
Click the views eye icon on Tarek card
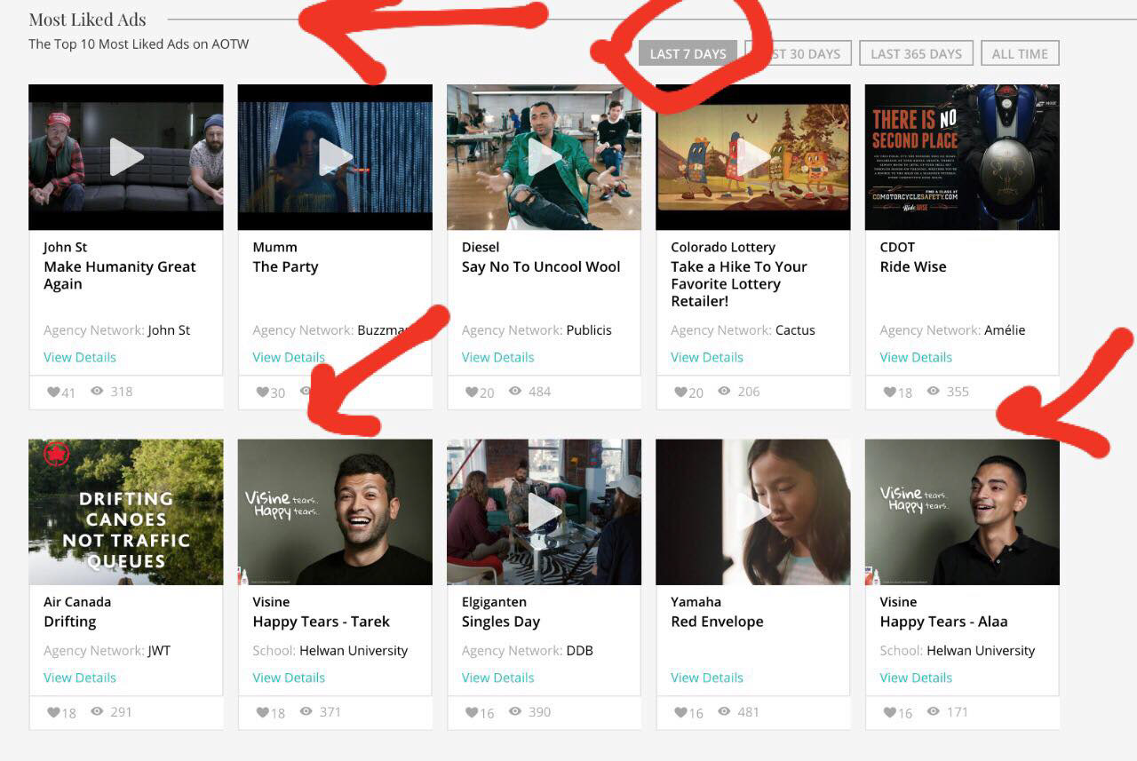tap(306, 711)
